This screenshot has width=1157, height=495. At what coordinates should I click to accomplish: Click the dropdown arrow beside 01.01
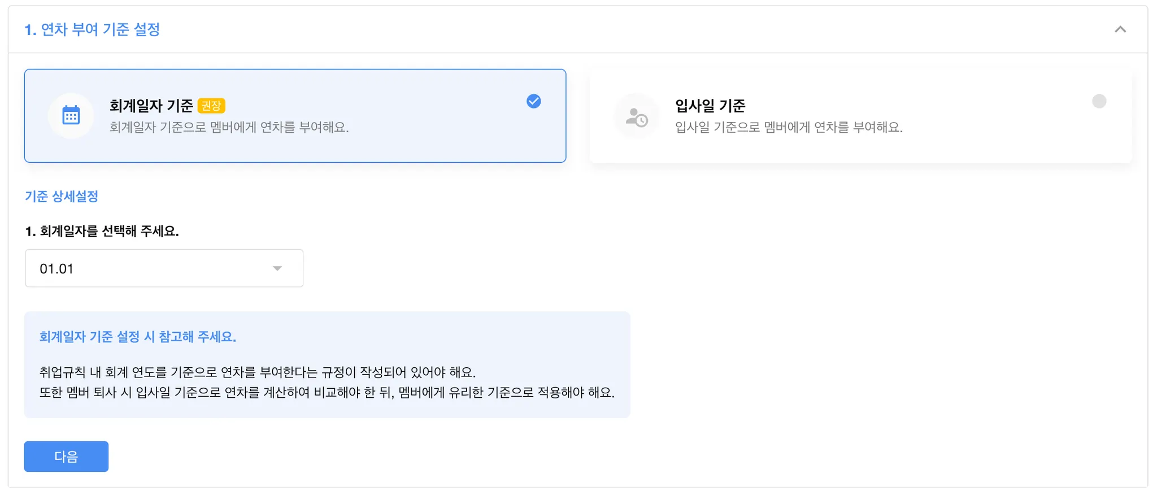tap(277, 268)
